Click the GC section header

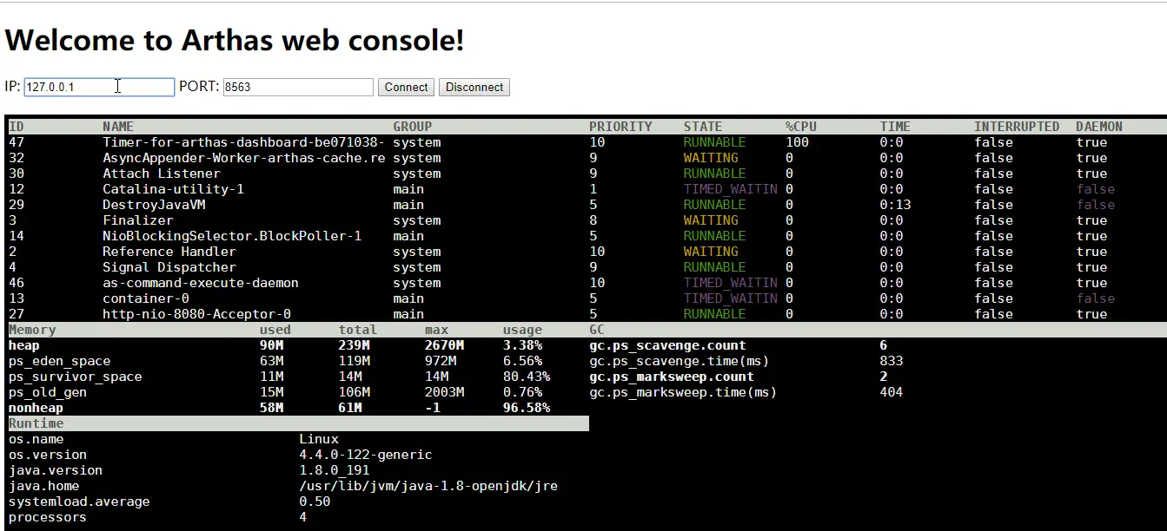pyautogui.click(x=597, y=330)
